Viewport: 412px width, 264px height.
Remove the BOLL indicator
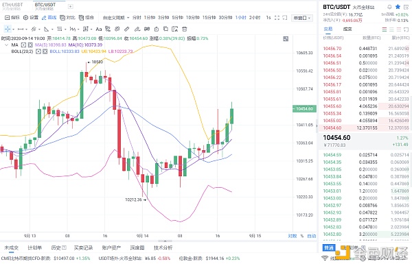45,51
